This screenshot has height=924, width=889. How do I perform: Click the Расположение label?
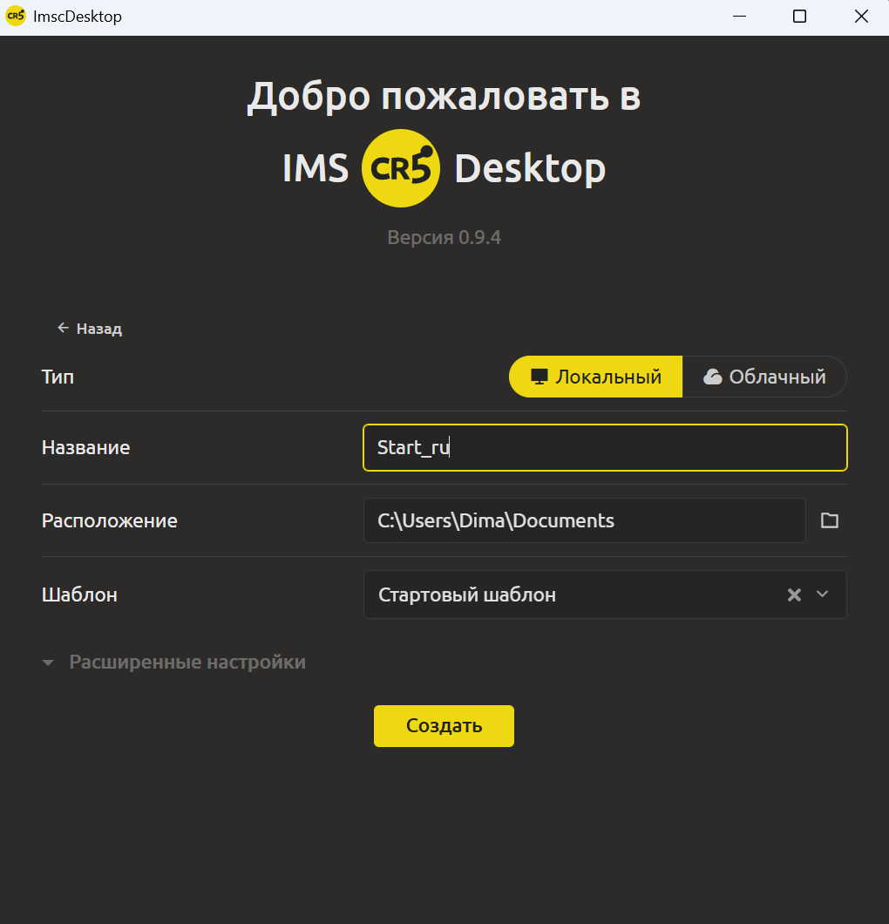point(110,520)
